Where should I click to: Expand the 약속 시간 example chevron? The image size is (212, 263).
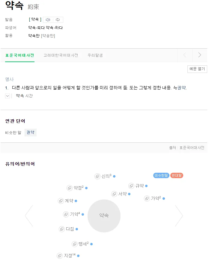[7, 96]
